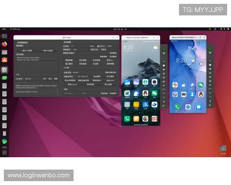Click the 无线连接 (wireless connect) button
Image resolution: width=231 pixels, height=185 pixels.
click(x=104, y=93)
